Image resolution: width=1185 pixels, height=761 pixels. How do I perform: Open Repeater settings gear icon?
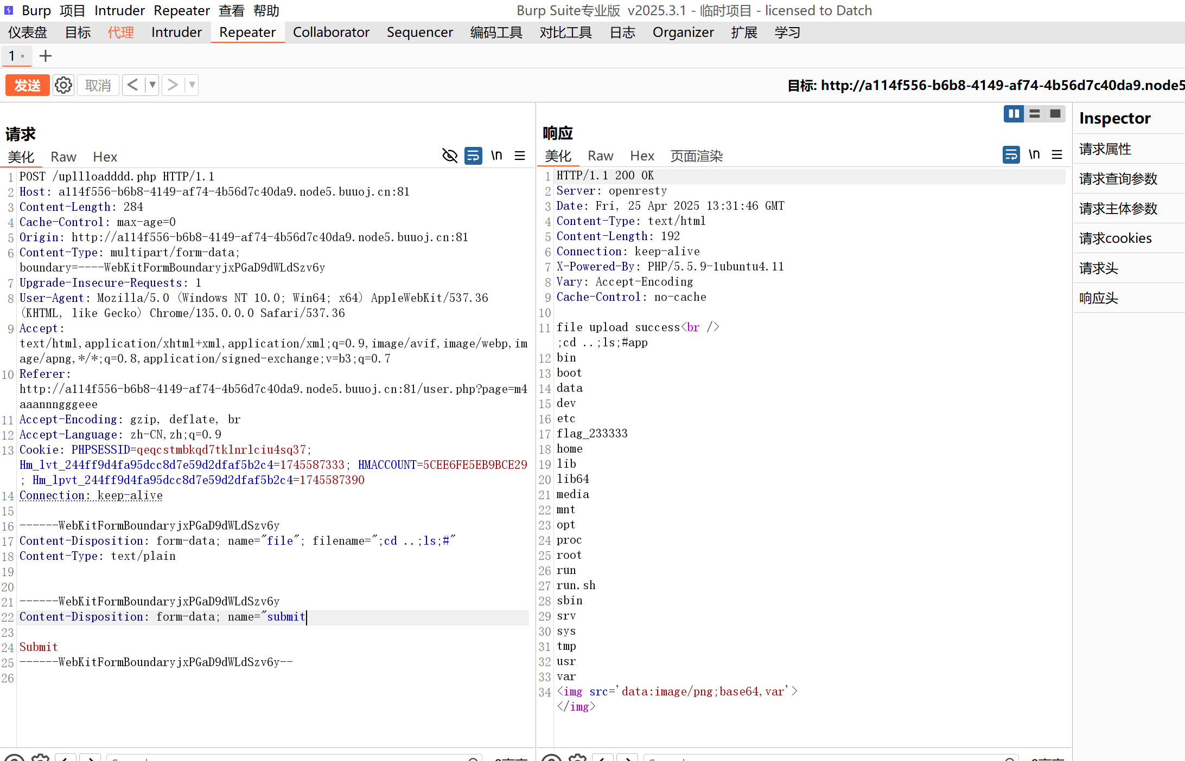(x=63, y=85)
